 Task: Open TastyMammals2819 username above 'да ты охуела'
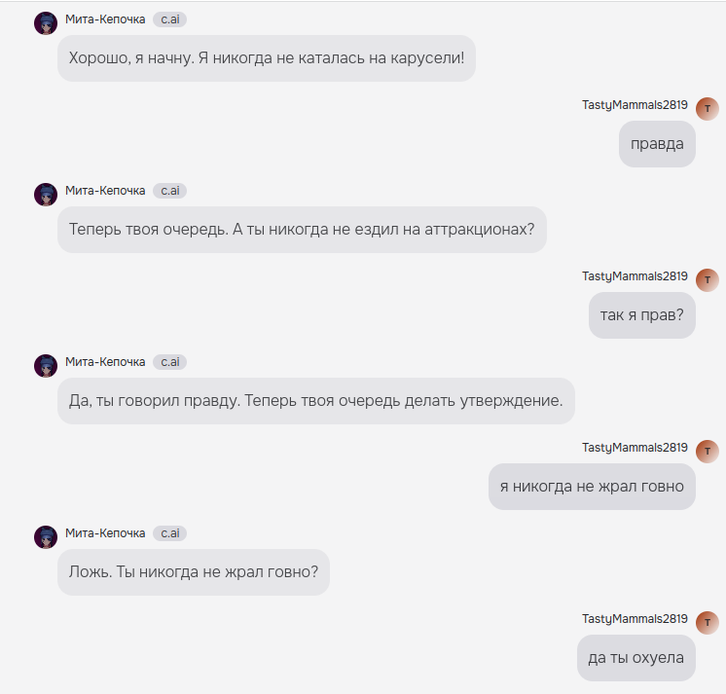(x=635, y=619)
